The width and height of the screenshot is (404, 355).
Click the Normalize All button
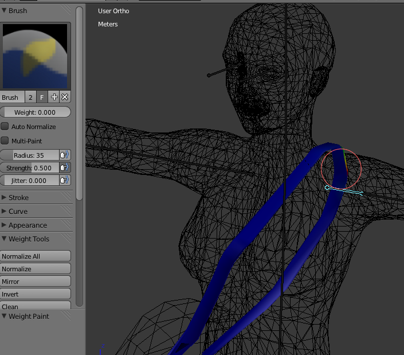point(36,256)
